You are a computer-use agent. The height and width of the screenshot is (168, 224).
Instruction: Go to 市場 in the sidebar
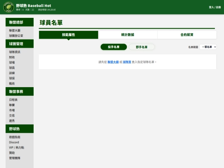coord(12,110)
